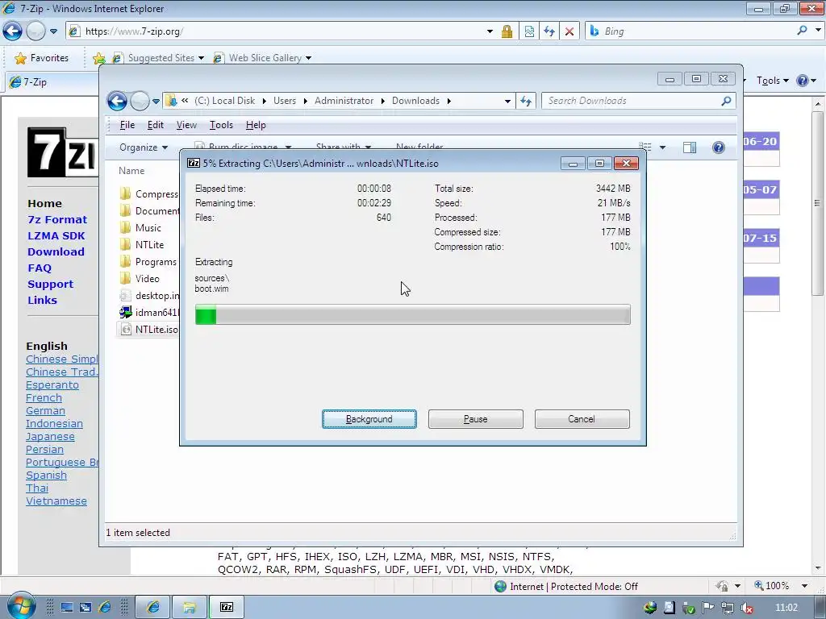Viewport: 826px width, 619px height.
Task: Pause the extraction
Action: click(476, 419)
